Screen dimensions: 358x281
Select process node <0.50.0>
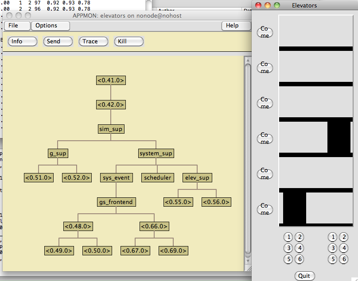(x=97, y=250)
